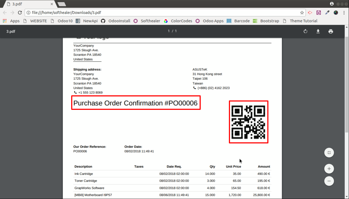The image size is (349, 199).
Task: Open the Odoo10 bookmark
Action: [x=62, y=21]
